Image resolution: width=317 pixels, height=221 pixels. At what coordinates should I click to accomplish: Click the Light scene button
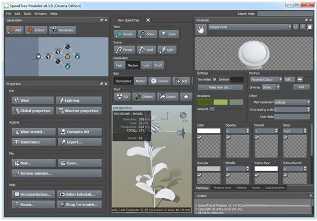point(167,50)
